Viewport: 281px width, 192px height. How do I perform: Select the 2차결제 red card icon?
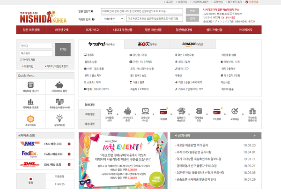tap(217, 112)
